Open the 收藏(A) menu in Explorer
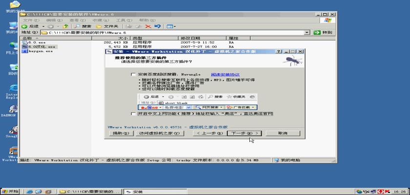This screenshot has height=195, width=410. (101, 20)
